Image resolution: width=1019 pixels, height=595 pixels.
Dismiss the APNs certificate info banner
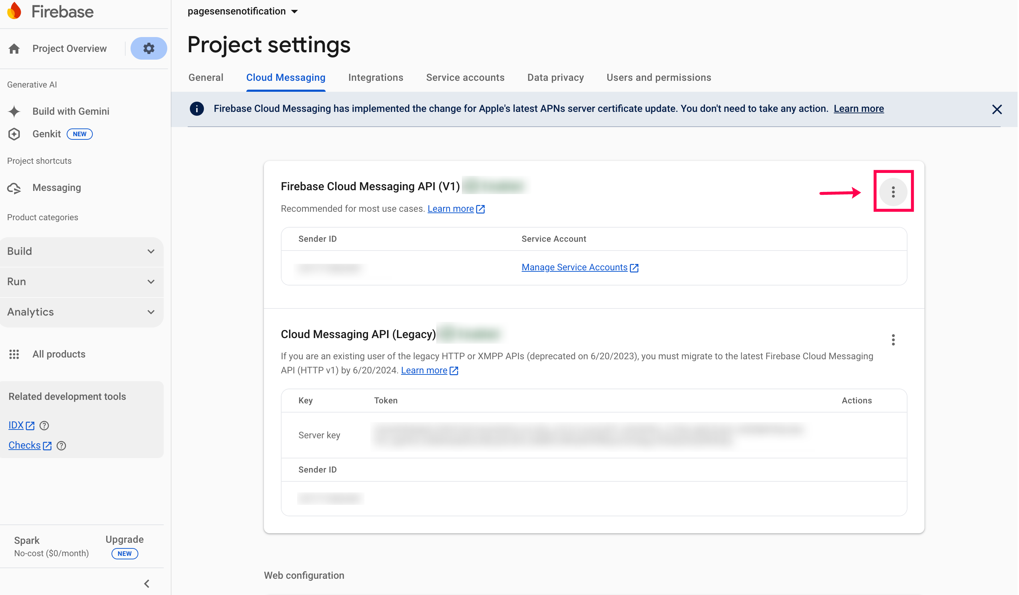pyautogui.click(x=996, y=109)
